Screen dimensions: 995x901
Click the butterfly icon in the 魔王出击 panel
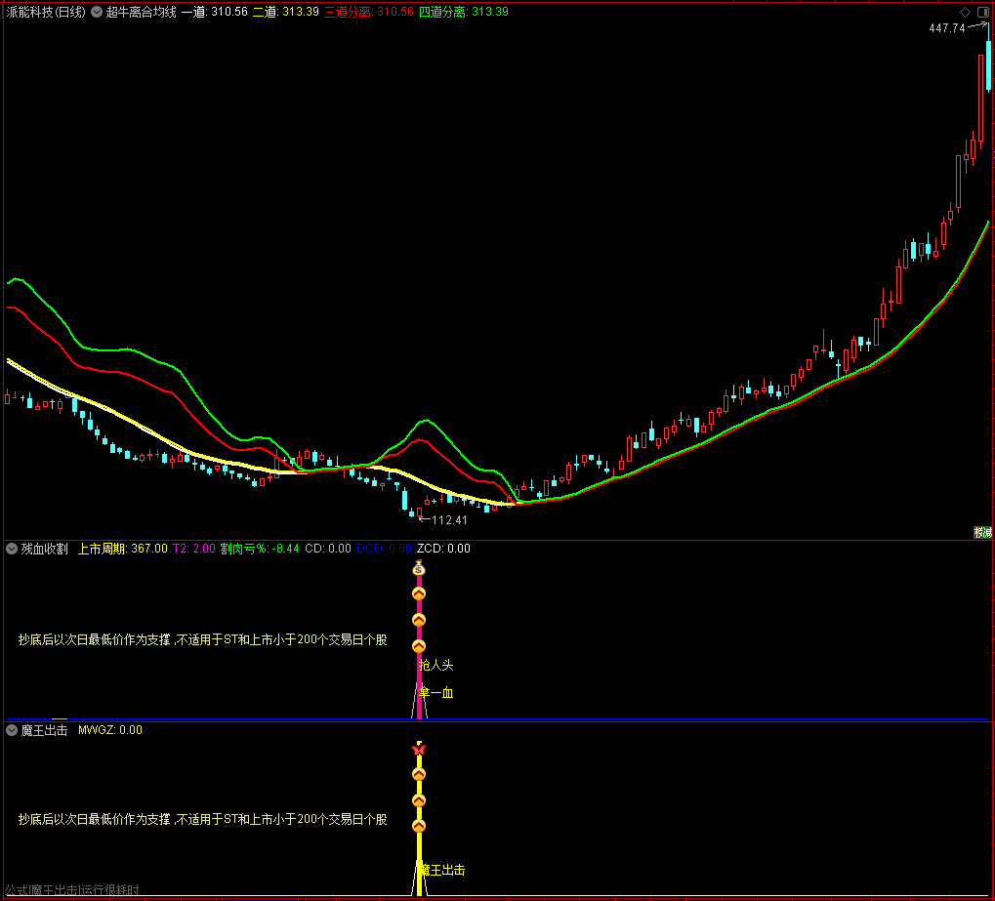tap(419, 750)
